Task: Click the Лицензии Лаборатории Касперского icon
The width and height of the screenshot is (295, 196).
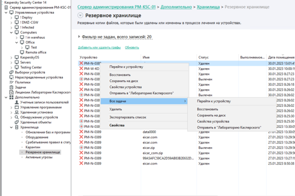Action: pos(11,92)
